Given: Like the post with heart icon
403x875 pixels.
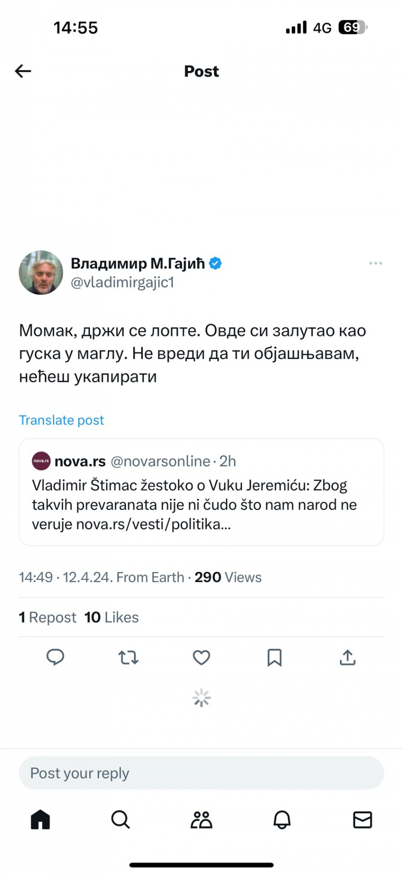Looking at the screenshot, I should pos(201,658).
